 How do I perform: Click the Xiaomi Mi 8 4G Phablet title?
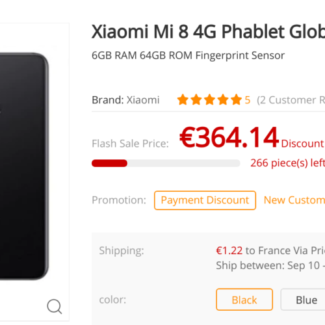[208, 32]
